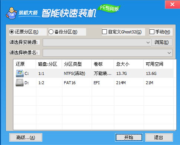The image size is (180, 145).
Task: Sort by the 磁盘:分区 column header
Action: pyautogui.click(x=49, y=64)
